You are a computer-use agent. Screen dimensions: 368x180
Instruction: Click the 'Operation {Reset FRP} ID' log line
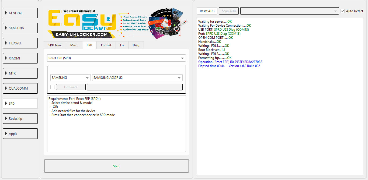[x=230, y=62]
